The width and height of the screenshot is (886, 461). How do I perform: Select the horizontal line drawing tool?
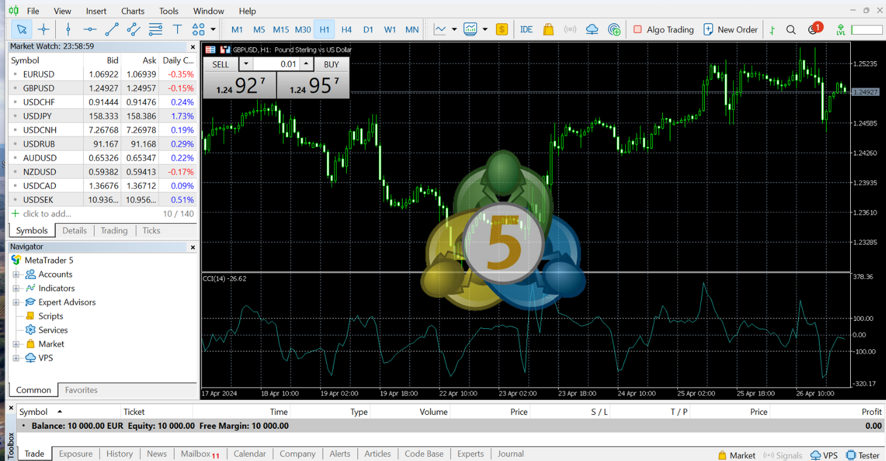pos(90,29)
